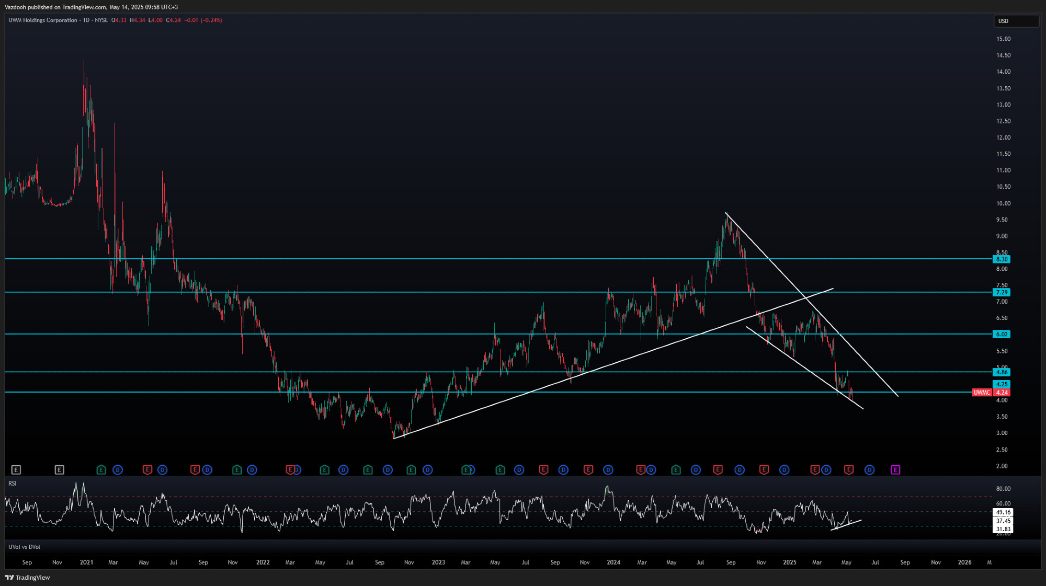The image size is (1046, 586).
Task: Open the dividend D marker for Jun 2021
Action: pyautogui.click(x=163, y=470)
